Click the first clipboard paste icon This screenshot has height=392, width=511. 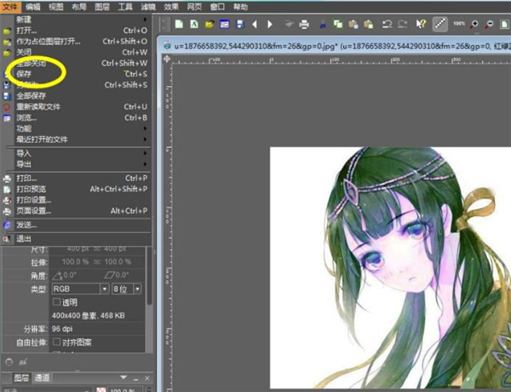[353, 24]
